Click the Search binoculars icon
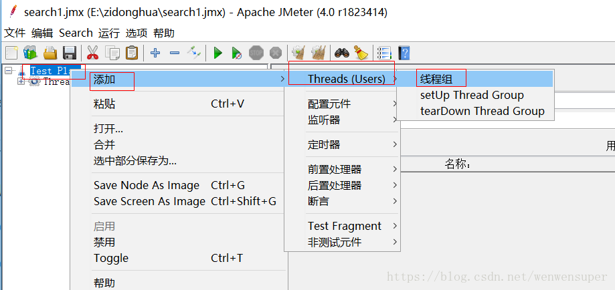615x290 pixels. 341,53
